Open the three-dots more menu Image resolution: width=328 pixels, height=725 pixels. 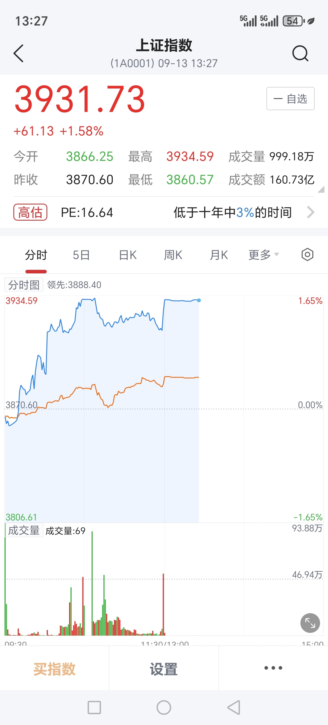273,668
